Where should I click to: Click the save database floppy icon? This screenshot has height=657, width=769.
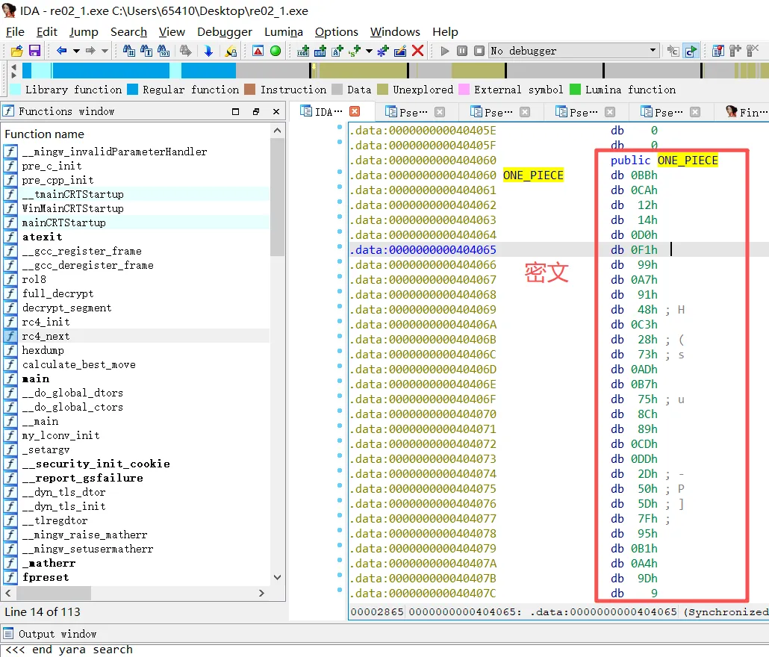pos(34,51)
